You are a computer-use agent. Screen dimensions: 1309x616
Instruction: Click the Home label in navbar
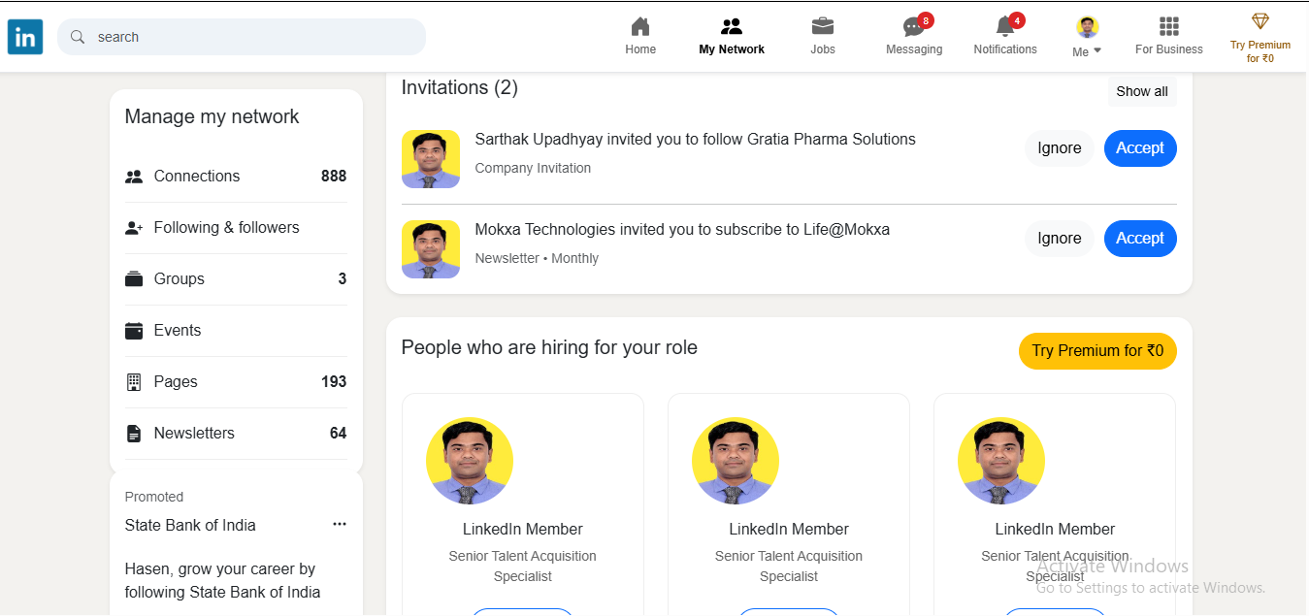[x=640, y=49]
